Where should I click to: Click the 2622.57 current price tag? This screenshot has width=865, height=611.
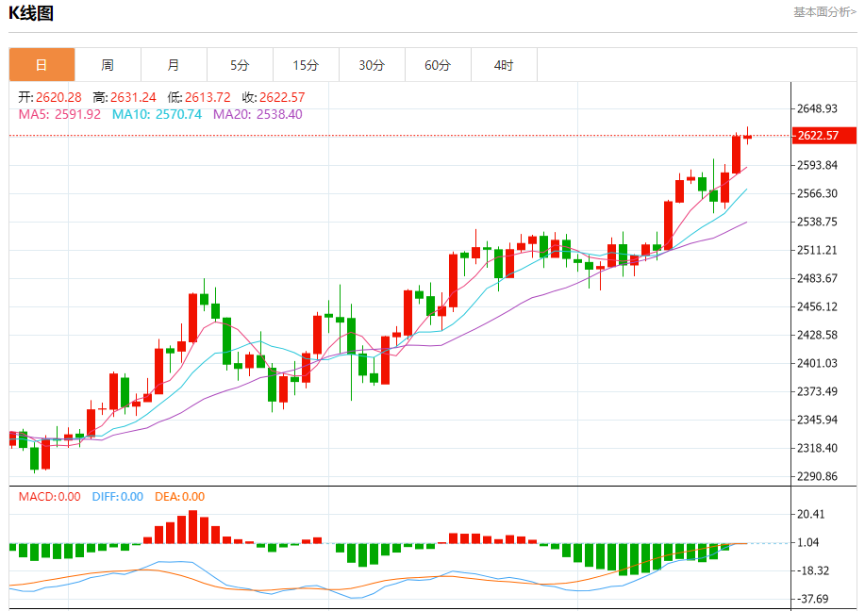tap(824, 135)
